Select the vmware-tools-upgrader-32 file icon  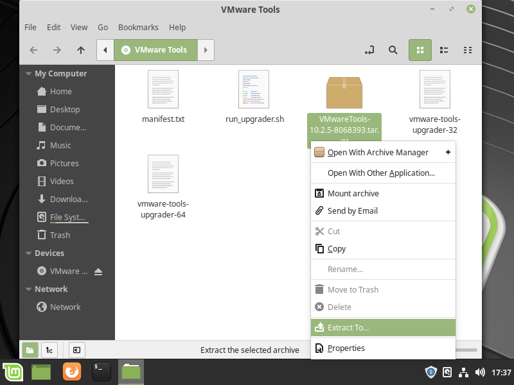coord(435,89)
